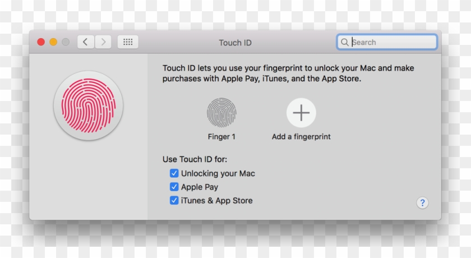The width and height of the screenshot is (471, 258).
Task: Click the "Touch ID" window title
Action: 235,43
